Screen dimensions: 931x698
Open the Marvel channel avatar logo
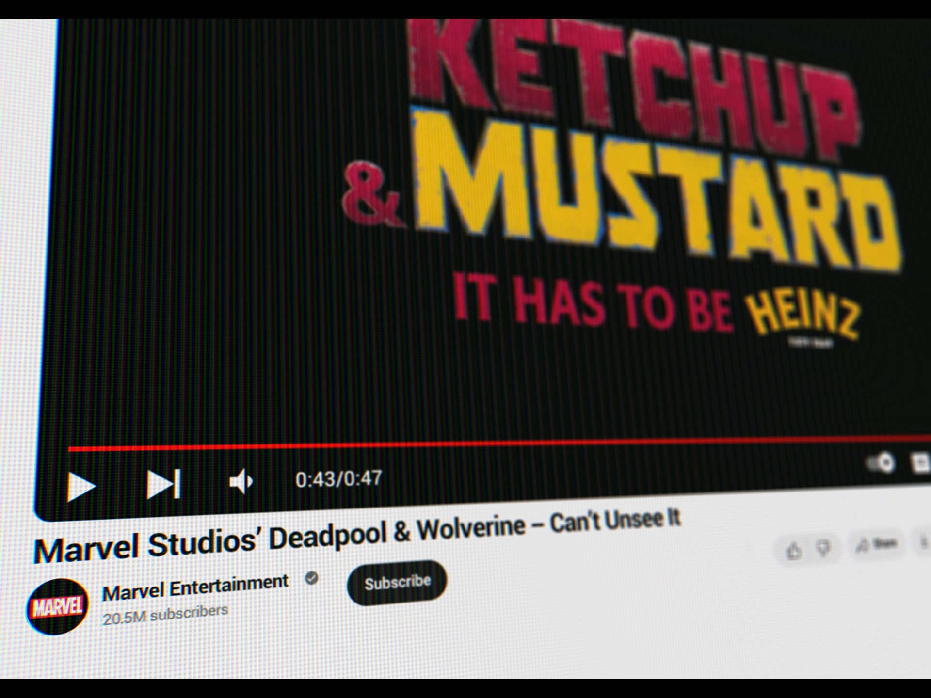(58, 606)
